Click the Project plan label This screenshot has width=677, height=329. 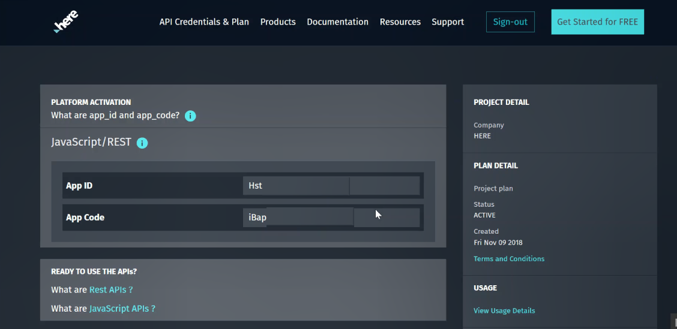pyautogui.click(x=493, y=188)
